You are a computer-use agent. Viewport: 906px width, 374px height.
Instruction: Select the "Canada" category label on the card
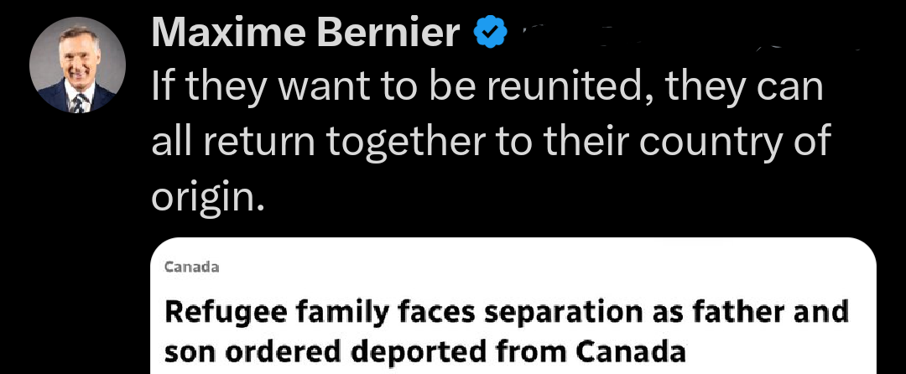pos(192,268)
